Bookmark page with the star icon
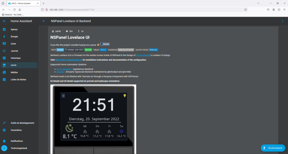288x154 pixels. click(x=245, y=10)
